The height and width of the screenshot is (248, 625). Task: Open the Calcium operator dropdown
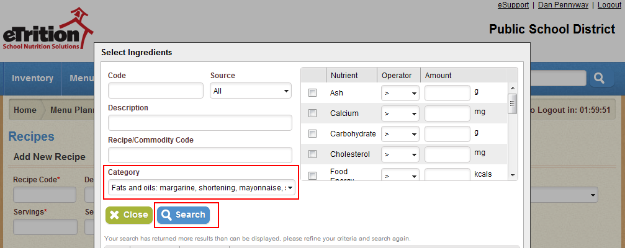click(400, 114)
